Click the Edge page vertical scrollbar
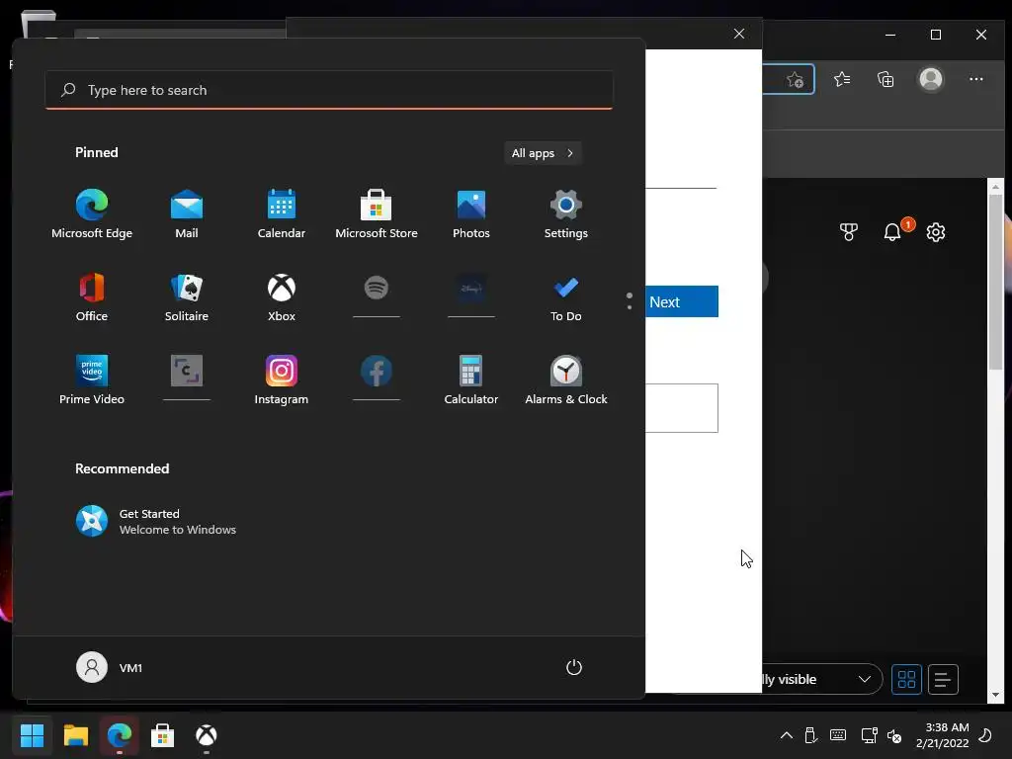Screen dimensions: 1012x759 pos(995,282)
